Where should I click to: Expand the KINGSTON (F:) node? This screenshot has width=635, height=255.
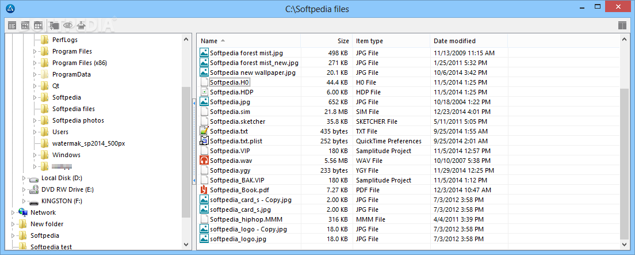24,201
